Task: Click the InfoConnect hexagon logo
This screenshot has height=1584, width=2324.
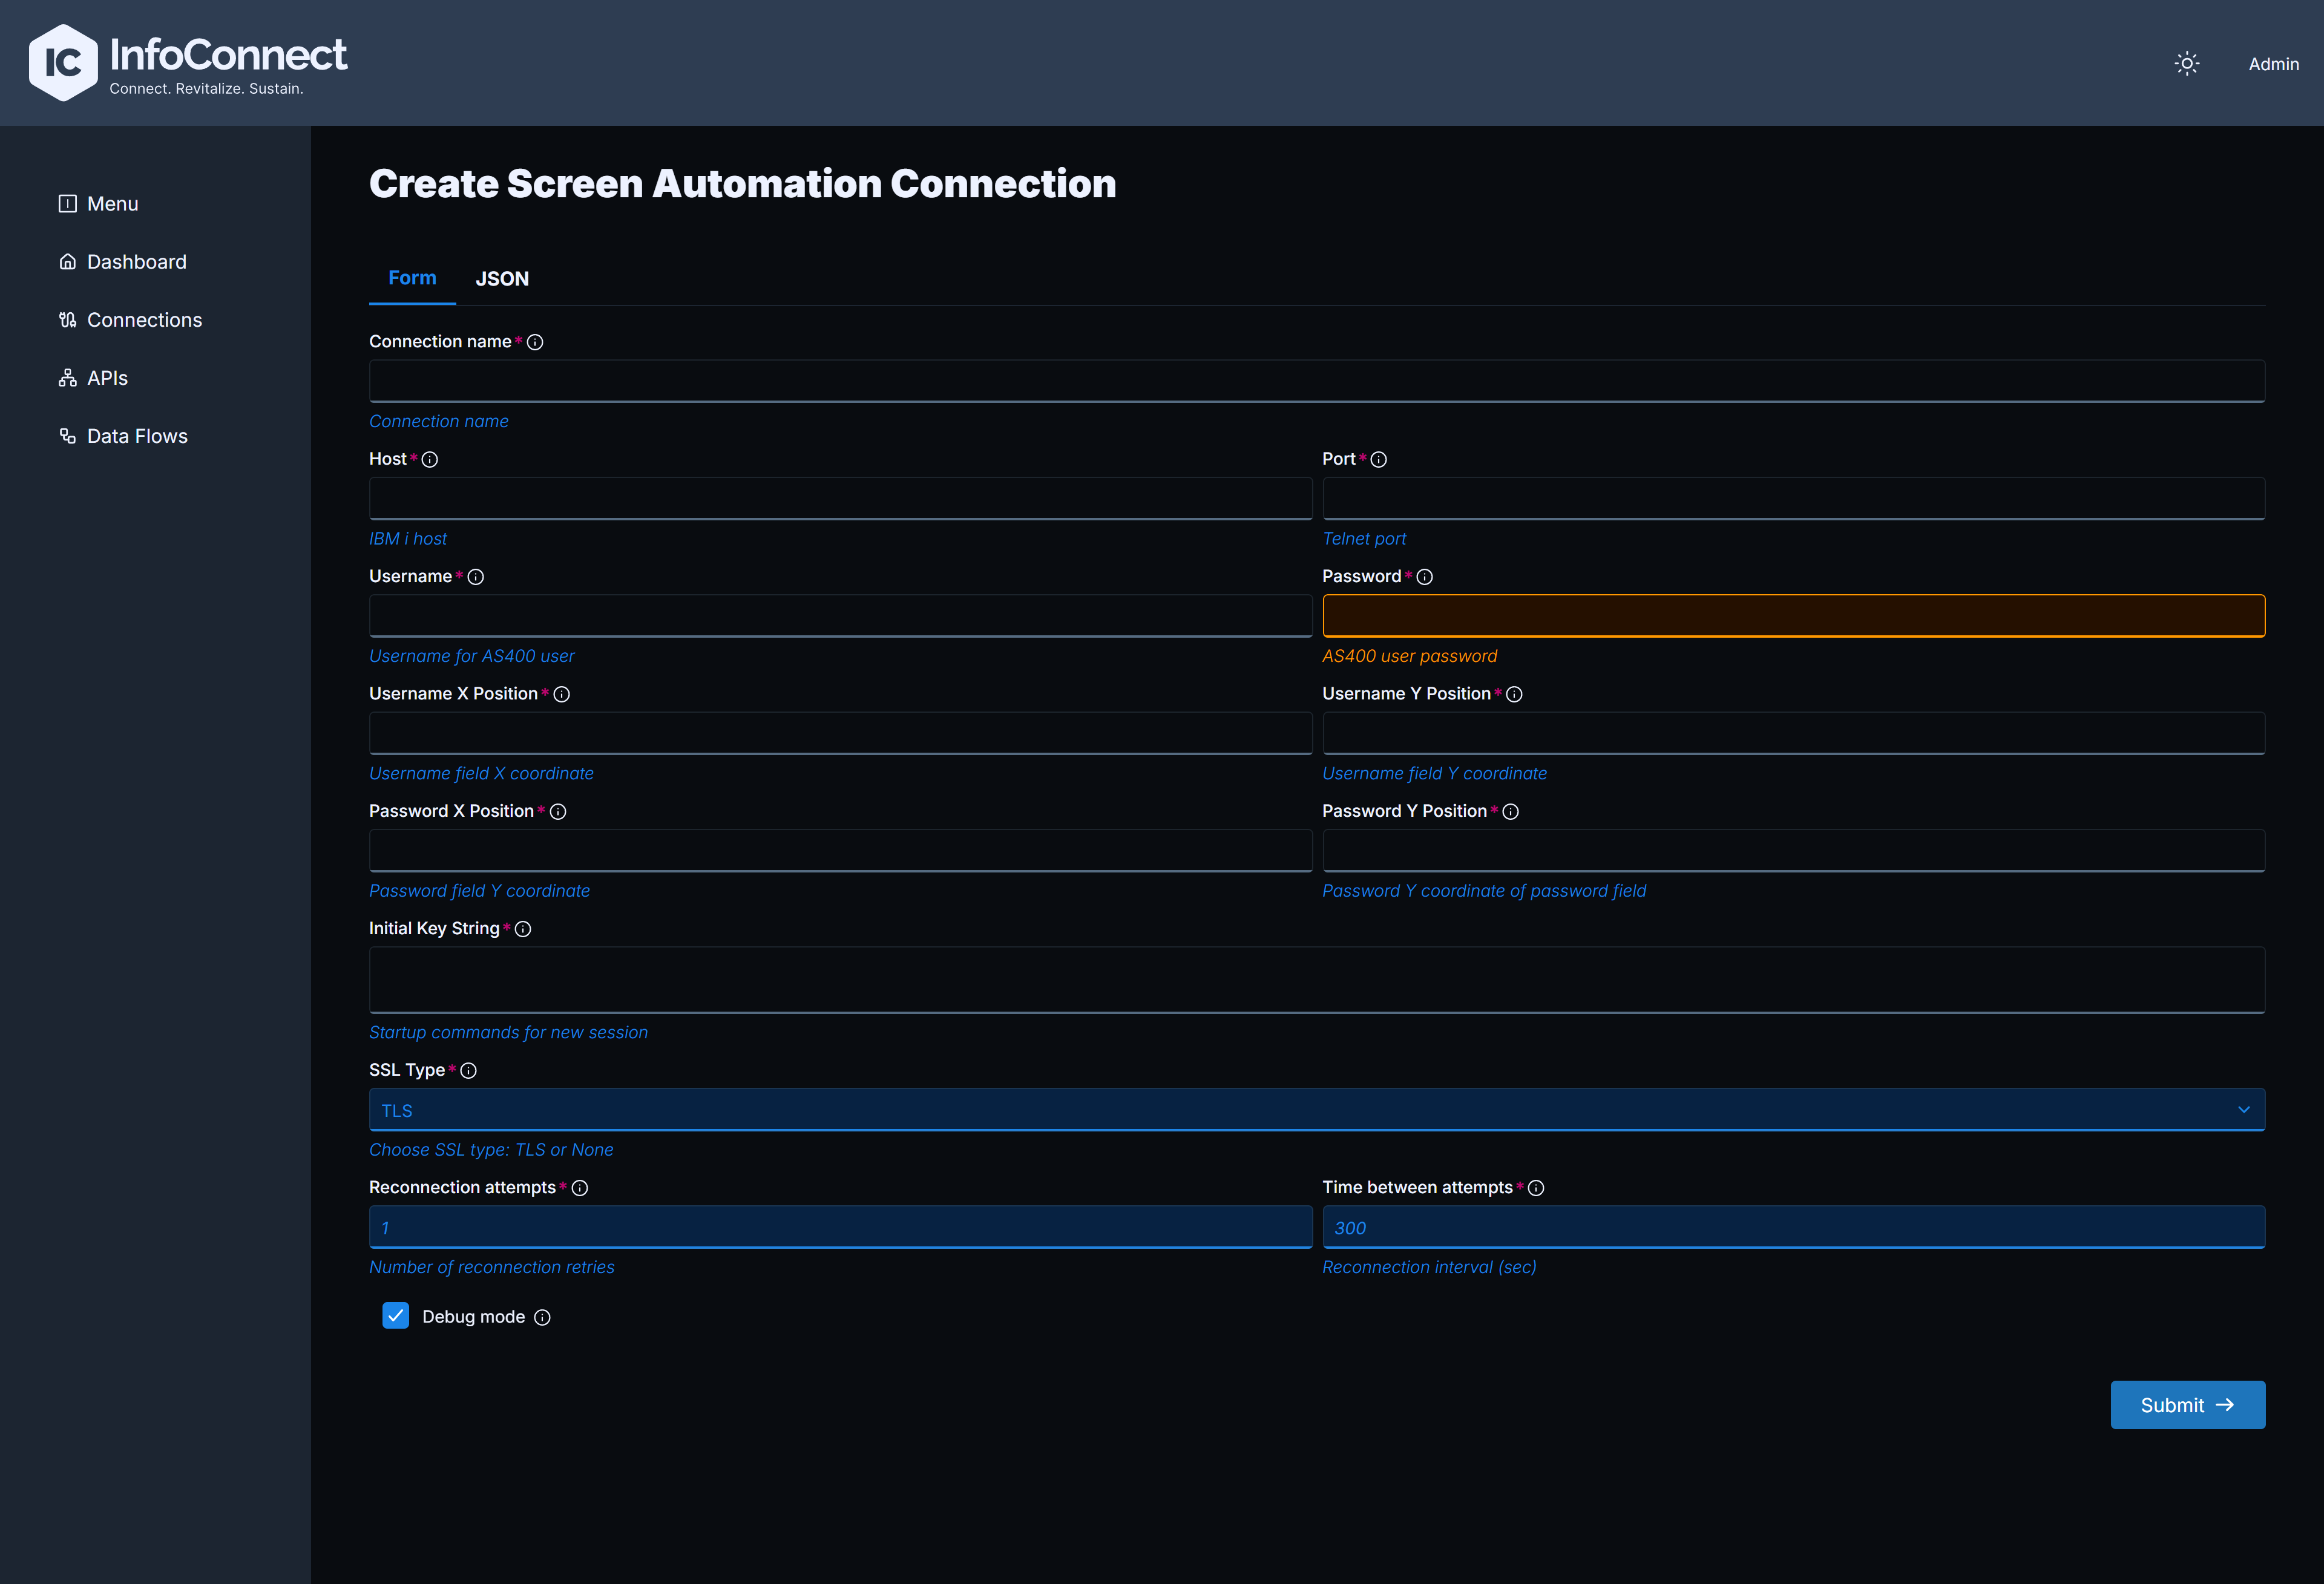Action: click(x=63, y=63)
